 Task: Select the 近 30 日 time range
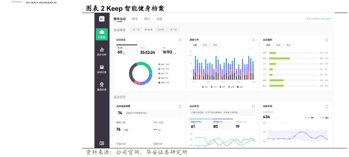[x=148, y=30]
